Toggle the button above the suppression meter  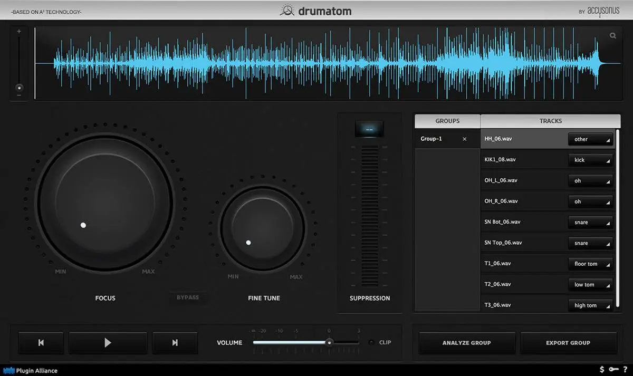point(369,129)
